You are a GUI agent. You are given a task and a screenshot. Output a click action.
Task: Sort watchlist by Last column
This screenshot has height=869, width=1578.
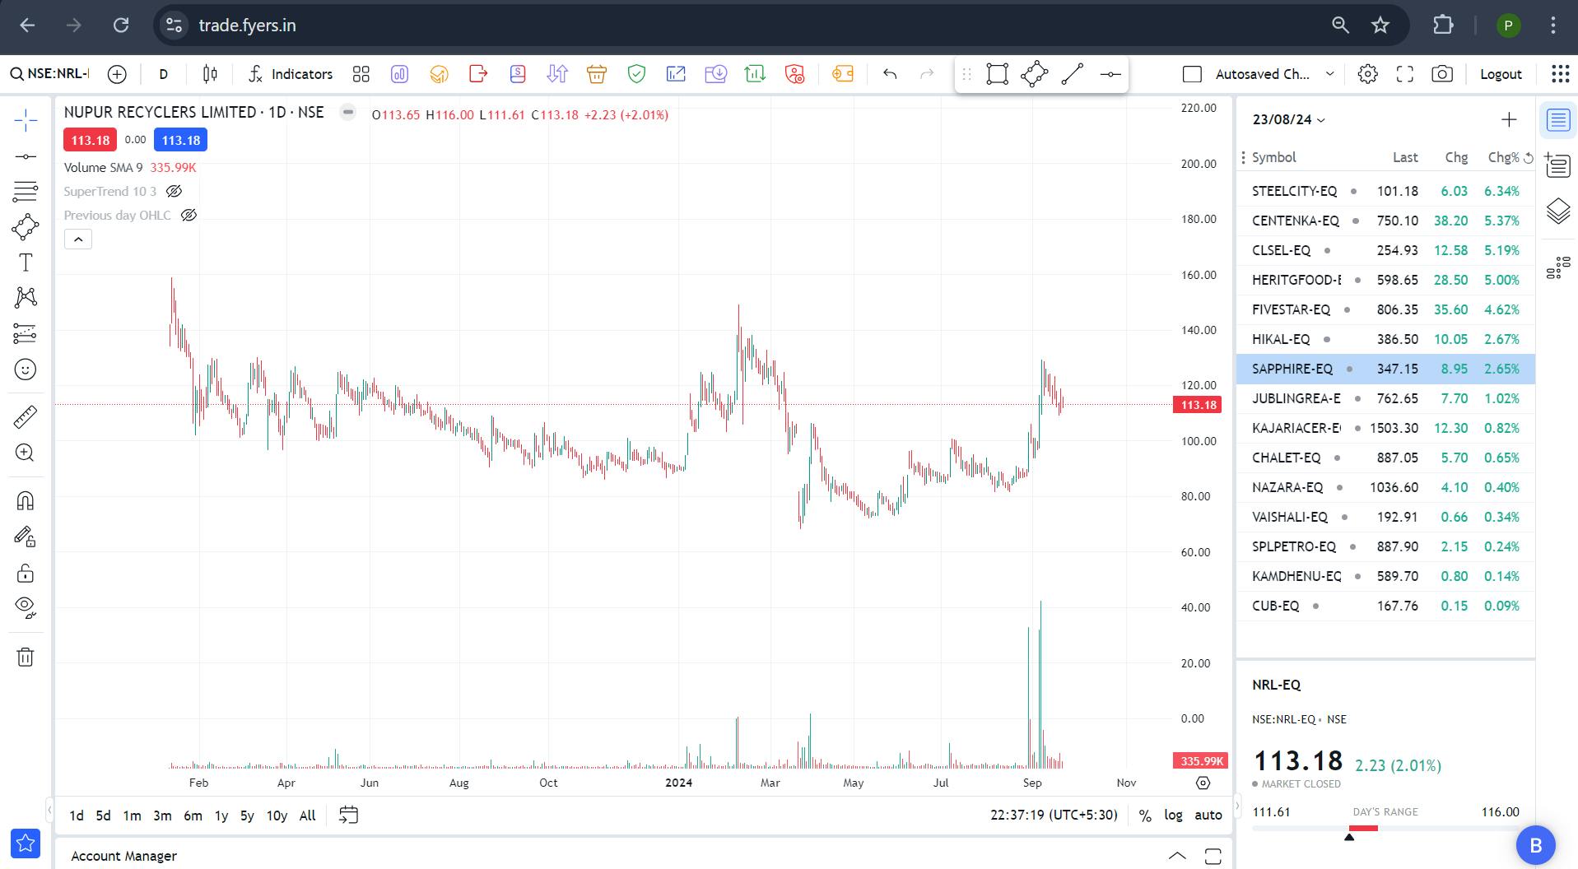pyautogui.click(x=1405, y=157)
